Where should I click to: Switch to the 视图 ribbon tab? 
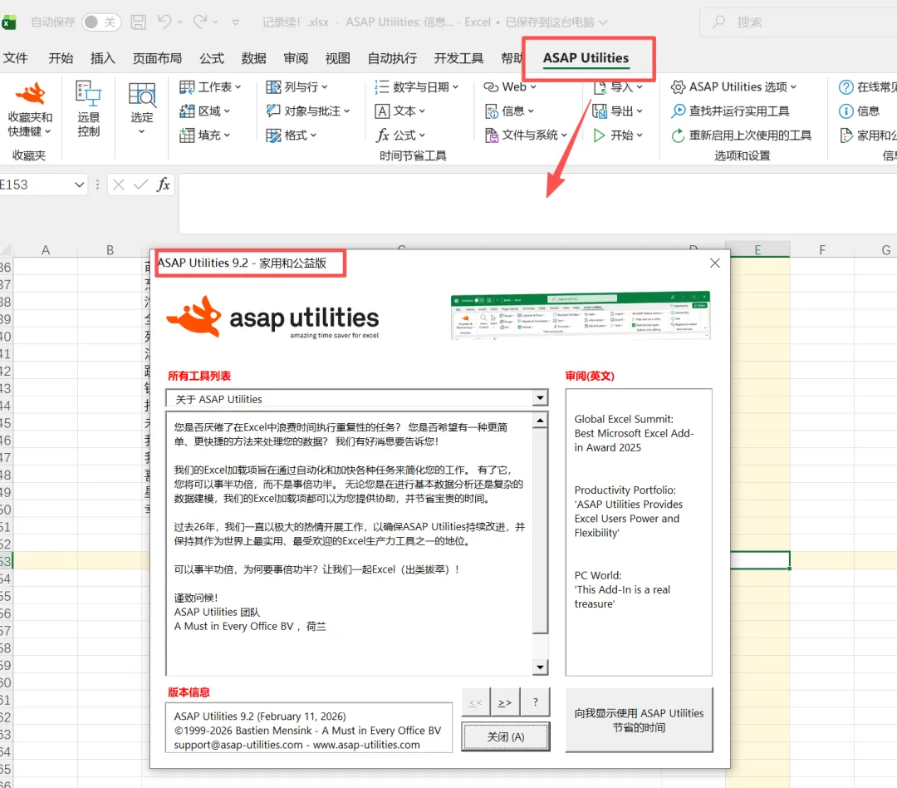(x=337, y=58)
